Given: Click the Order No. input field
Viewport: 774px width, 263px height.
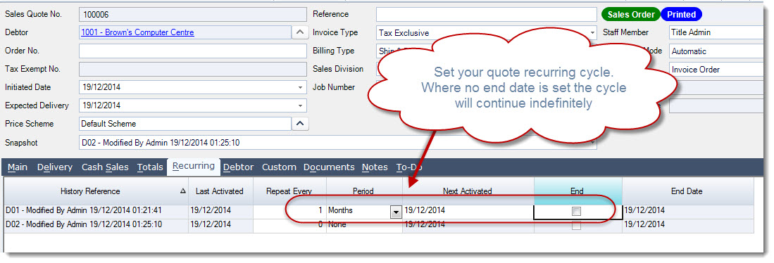Looking at the screenshot, I should click(x=192, y=51).
